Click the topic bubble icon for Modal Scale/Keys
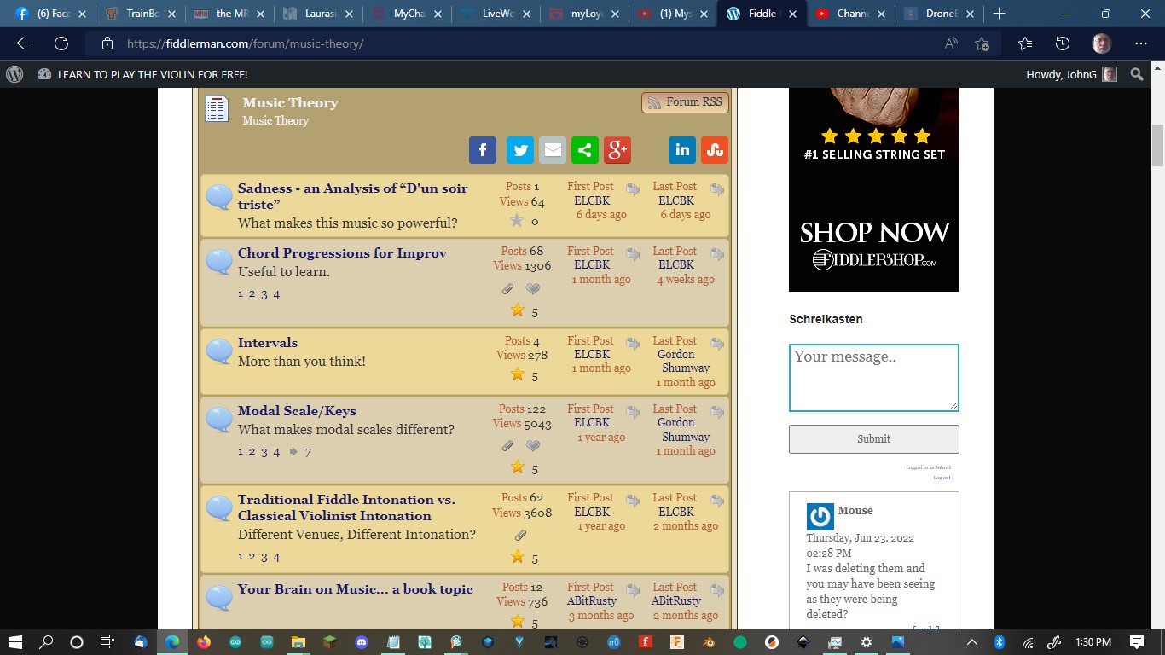Image resolution: width=1165 pixels, height=655 pixels. [219, 419]
